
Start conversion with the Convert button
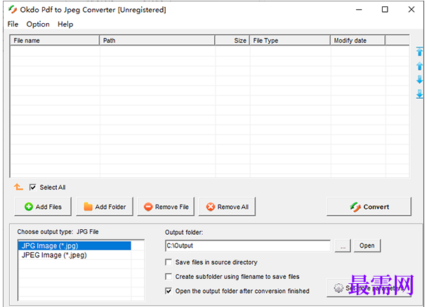369,207
